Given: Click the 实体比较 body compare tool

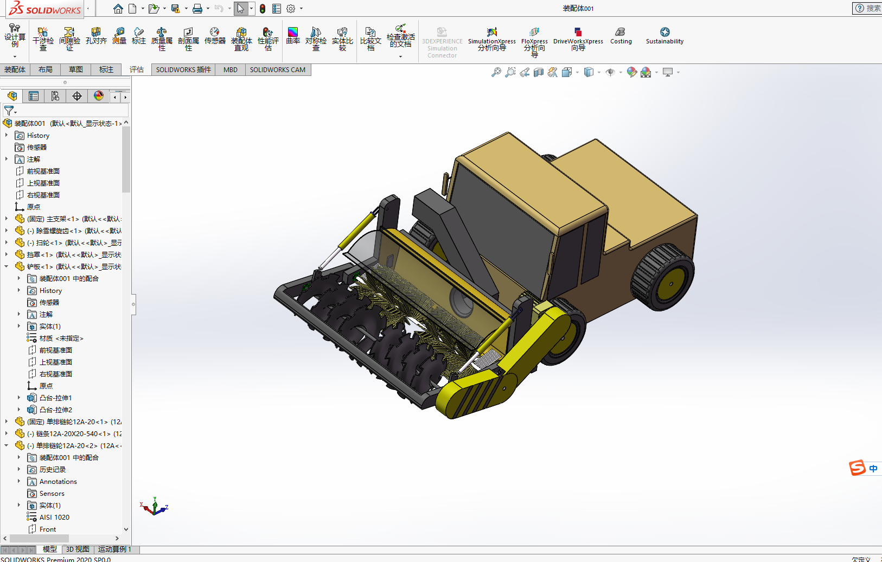Looking at the screenshot, I should coord(342,39).
